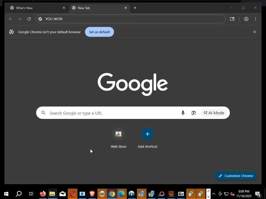Image resolution: width=266 pixels, height=199 pixels.
Task: Dismiss the default browser infobar
Action: coord(255,32)
